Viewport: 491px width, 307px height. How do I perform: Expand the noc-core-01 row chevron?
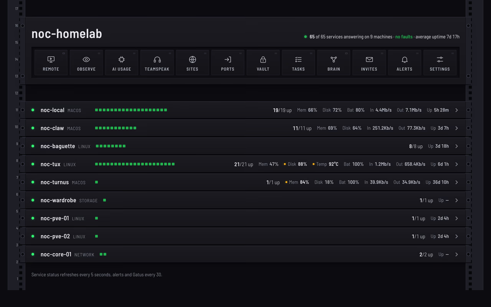point(456,254)
